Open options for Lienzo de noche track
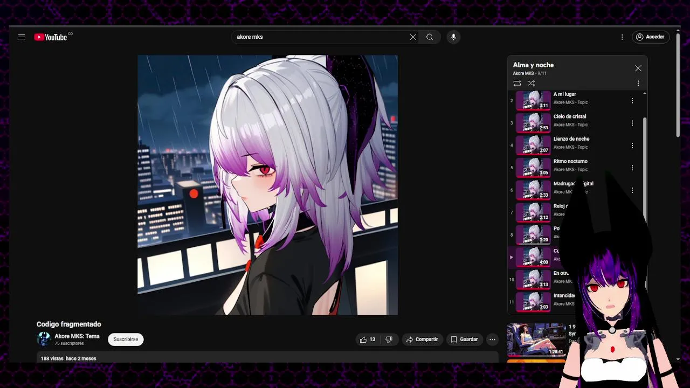This screenshot has height=388, width=690. point(632,145)
